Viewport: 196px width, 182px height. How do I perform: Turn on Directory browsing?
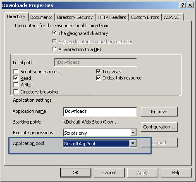(16, 91)
